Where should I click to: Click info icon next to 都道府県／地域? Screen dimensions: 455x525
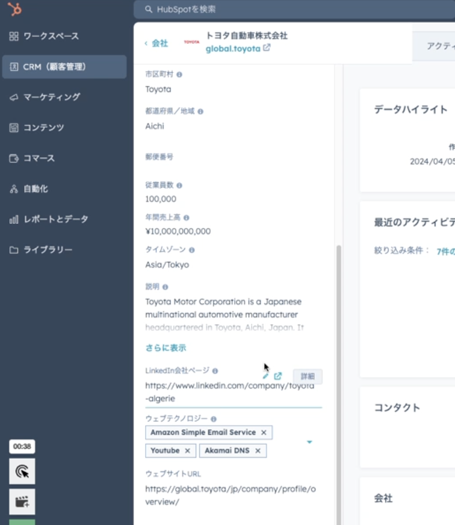(200, 111)
